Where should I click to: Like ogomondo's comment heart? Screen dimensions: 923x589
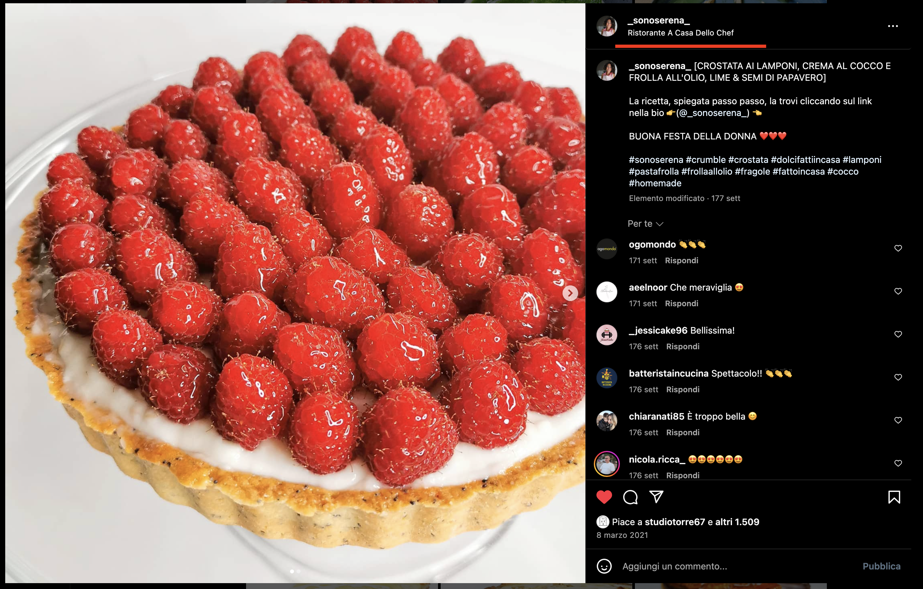pyautogui.click(x=898, y=248)
